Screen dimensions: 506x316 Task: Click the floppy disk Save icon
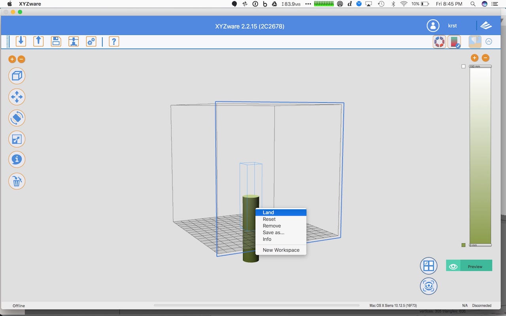point(56,41)
